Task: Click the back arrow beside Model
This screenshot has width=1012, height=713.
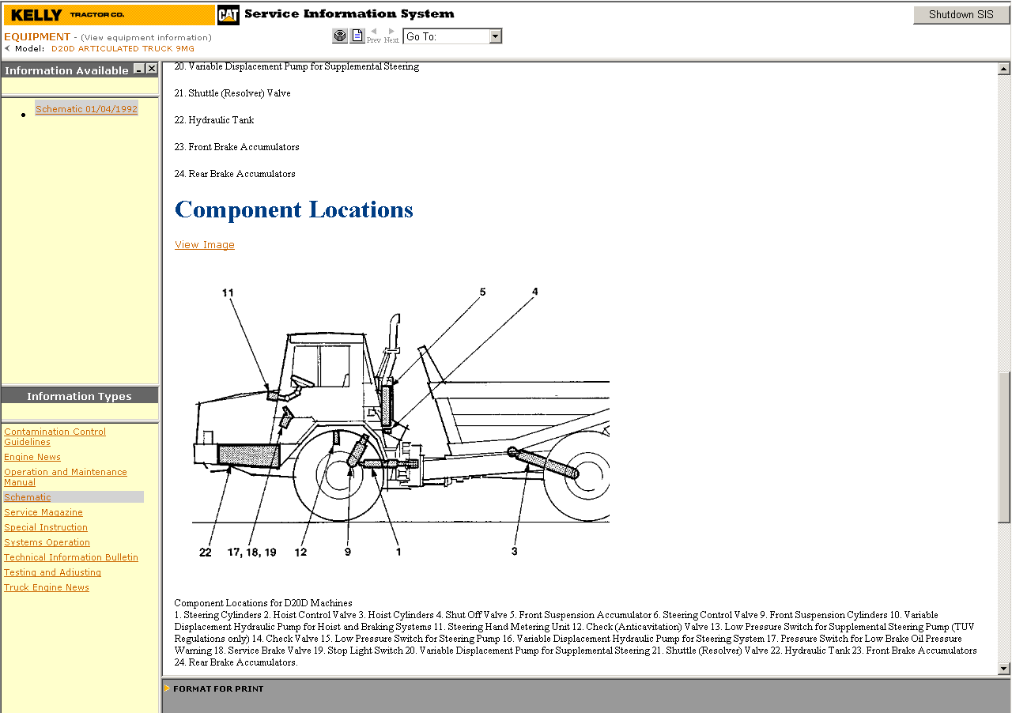Action: pyautogui.click(x=7, y=48)
